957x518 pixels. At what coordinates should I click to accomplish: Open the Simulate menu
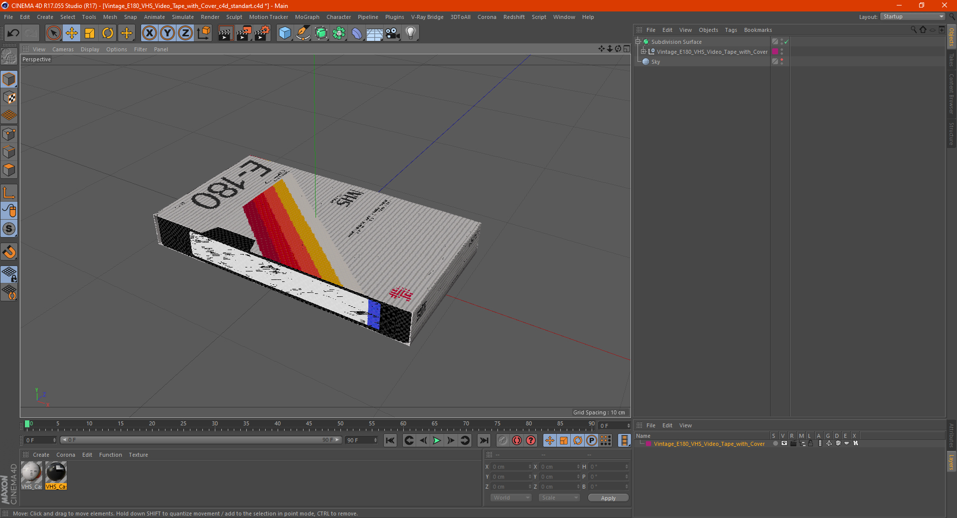183,17
